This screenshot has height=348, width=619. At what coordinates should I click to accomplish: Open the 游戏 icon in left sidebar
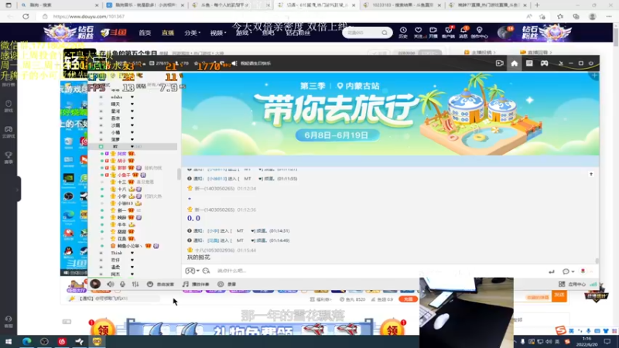[x=9, y=106]
